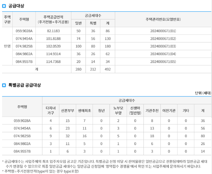
Task: Select the 공급대상 section heading
Action: pyautogui.click(x=16, y=6)
